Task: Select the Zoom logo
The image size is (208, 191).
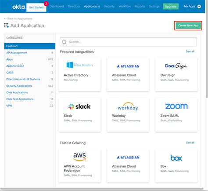Action: coord(176,107)
